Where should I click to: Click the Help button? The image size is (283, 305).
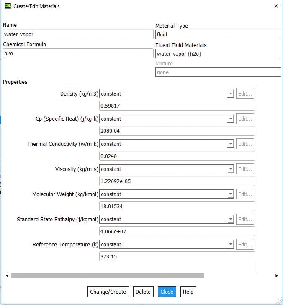point(188,292)
